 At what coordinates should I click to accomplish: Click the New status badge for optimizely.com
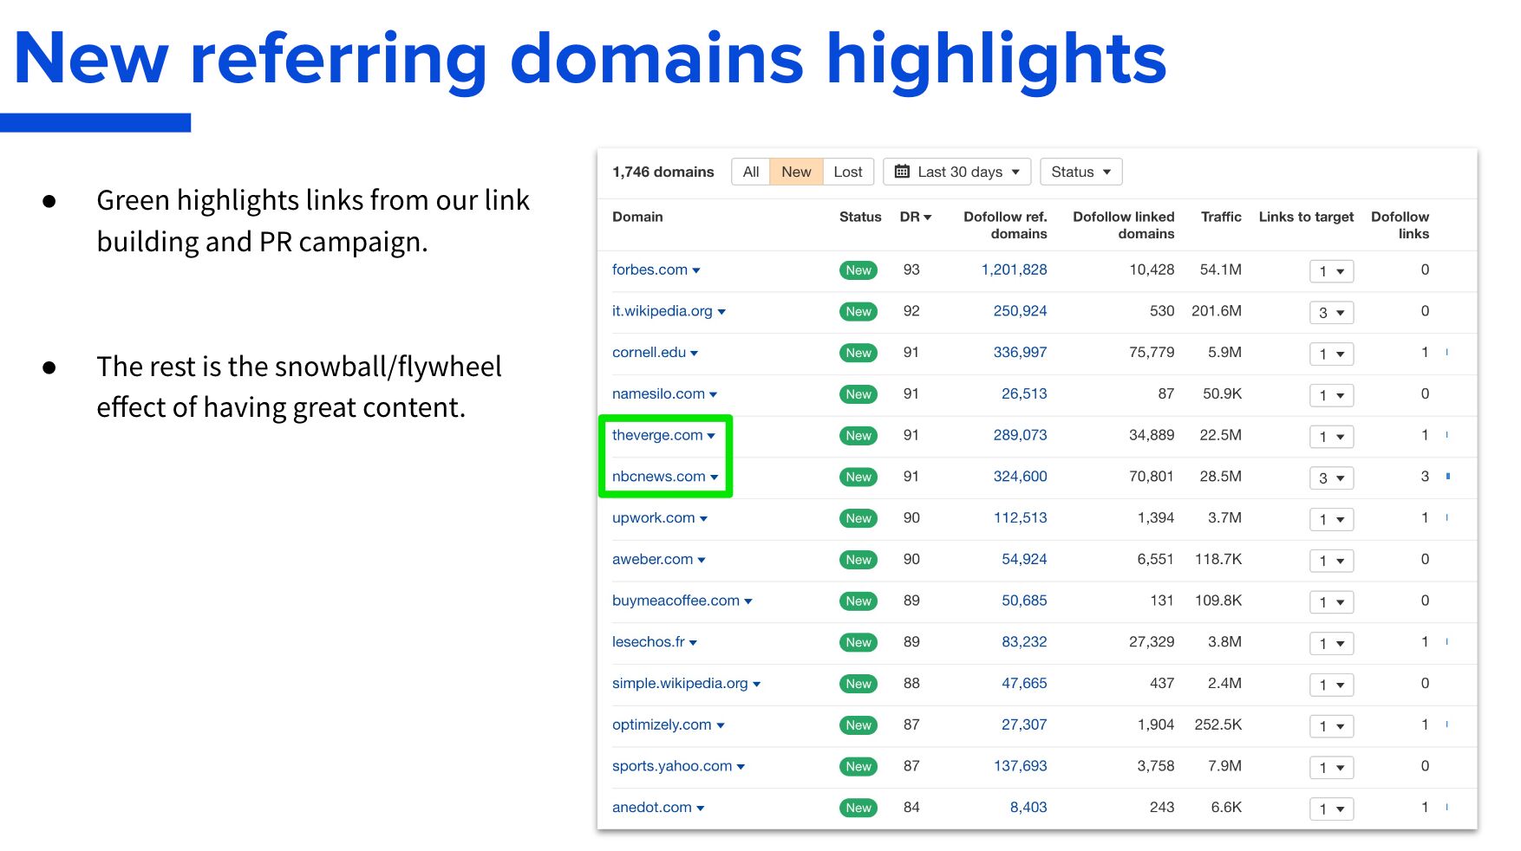point(858,725)
